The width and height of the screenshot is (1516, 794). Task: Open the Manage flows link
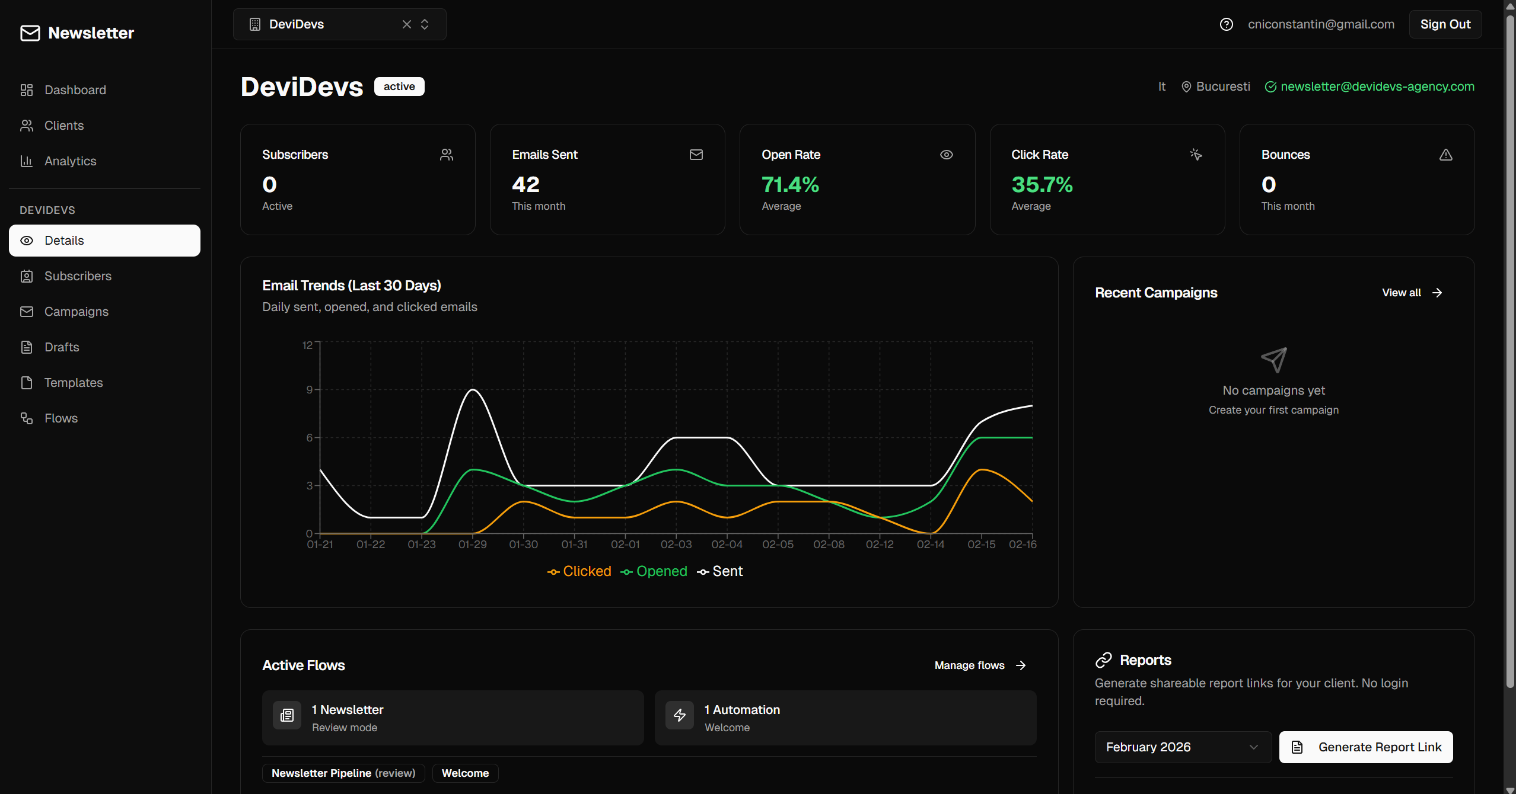click(x=980, y=665)
